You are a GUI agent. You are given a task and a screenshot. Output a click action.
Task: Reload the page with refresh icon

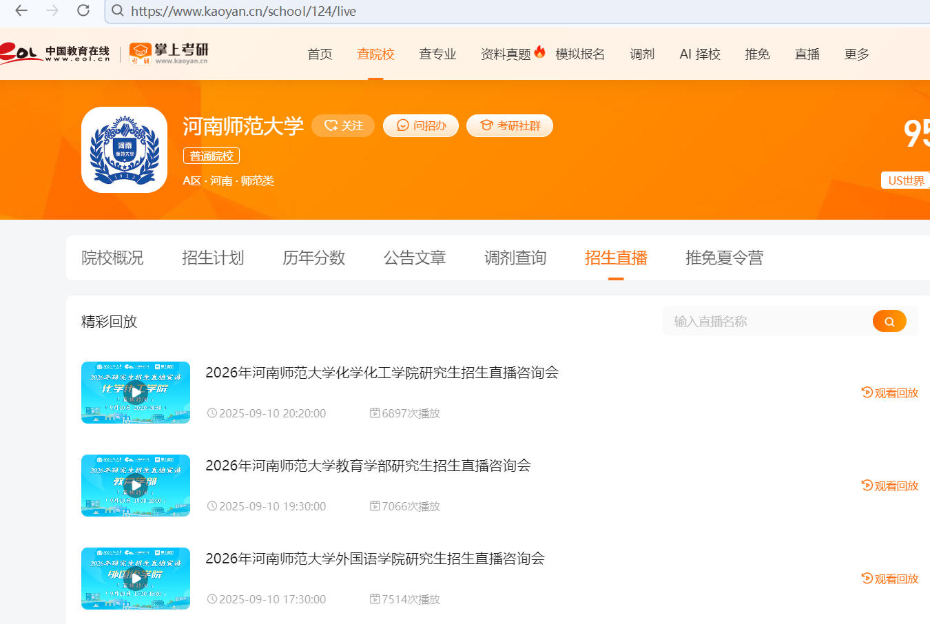point(83,10)
